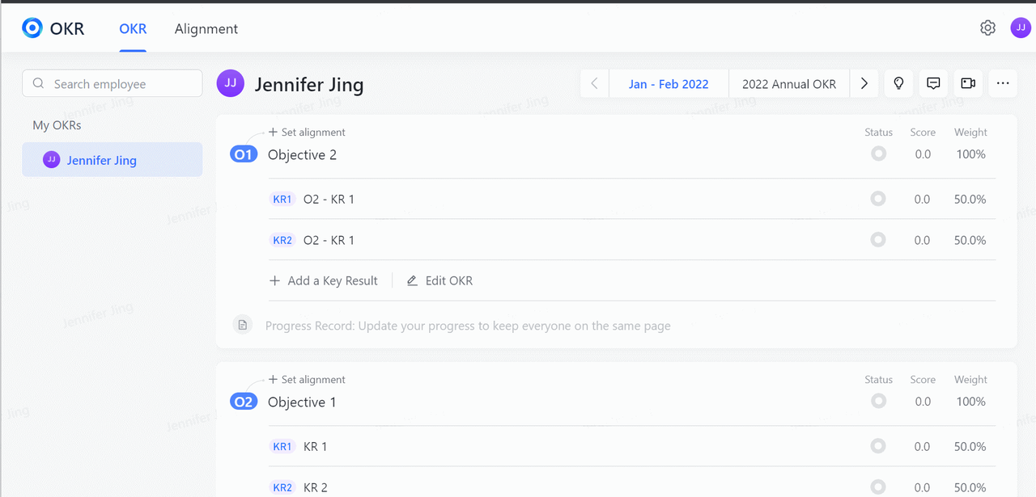Click the JJ profile avatar in header

tap(1021, 28)
